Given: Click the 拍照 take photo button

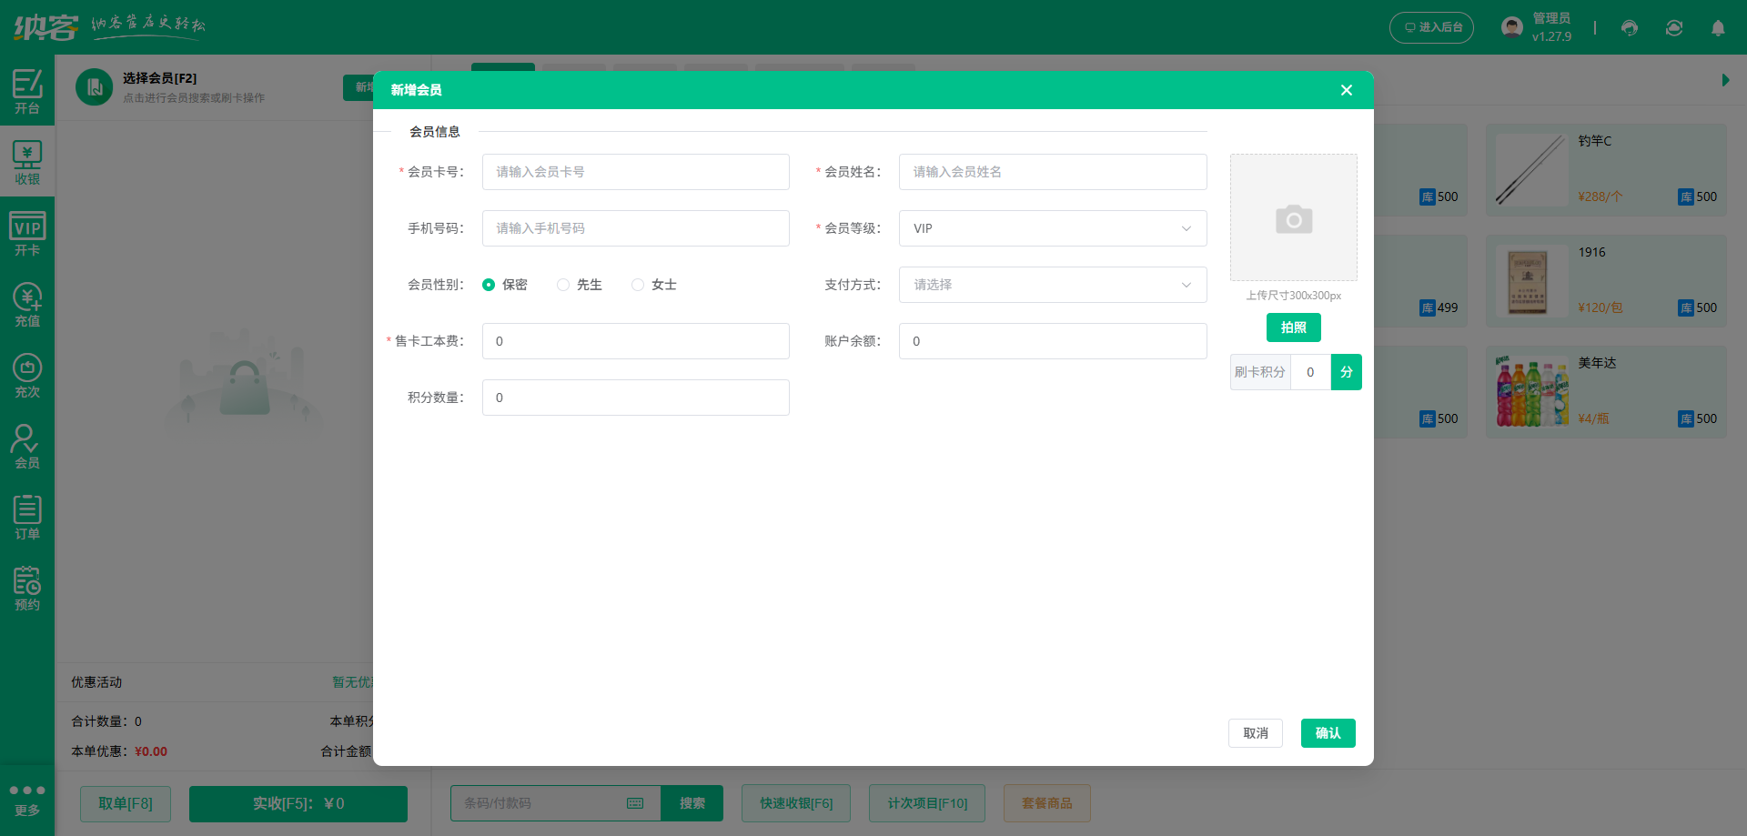Looking at the screenshot, I should 1293,327.
